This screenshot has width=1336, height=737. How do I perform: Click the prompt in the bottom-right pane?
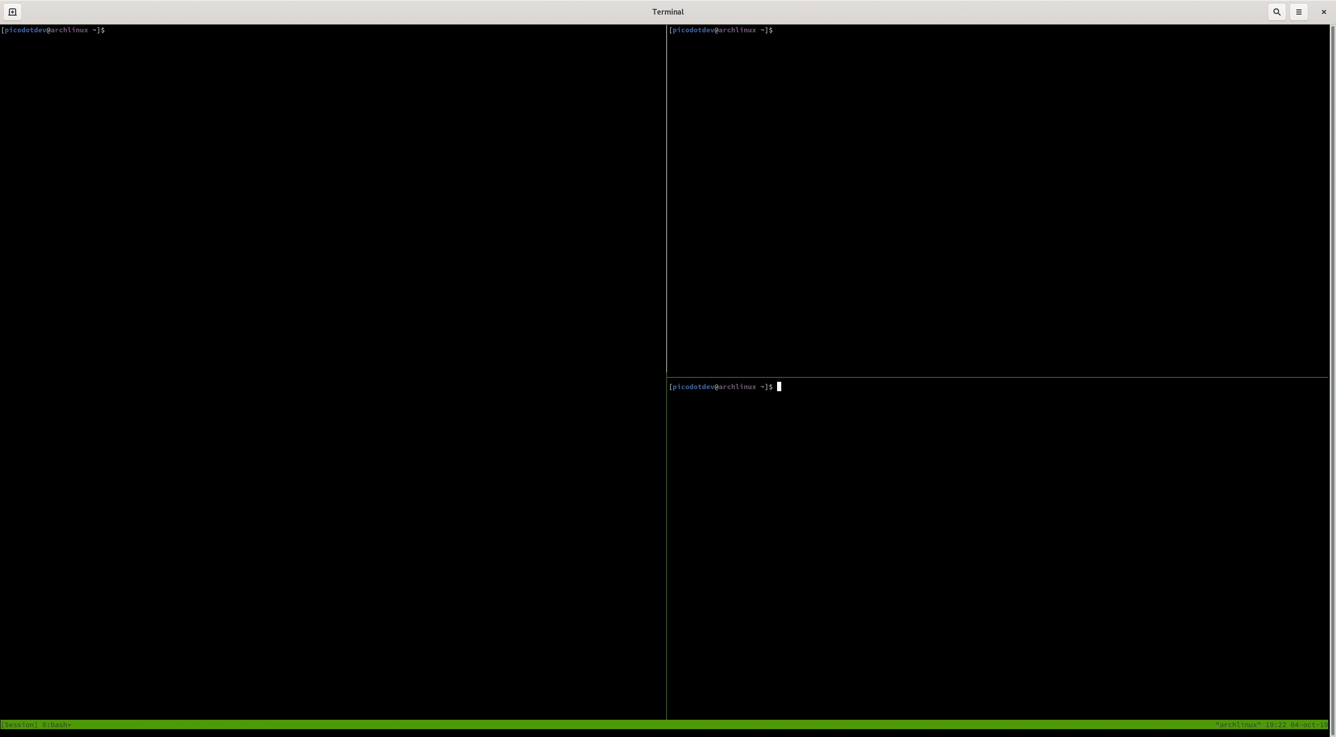pos(720,386)
